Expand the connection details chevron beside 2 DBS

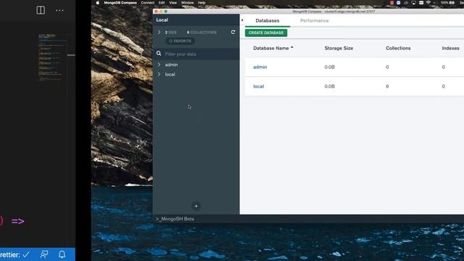[x=159, y=32]
